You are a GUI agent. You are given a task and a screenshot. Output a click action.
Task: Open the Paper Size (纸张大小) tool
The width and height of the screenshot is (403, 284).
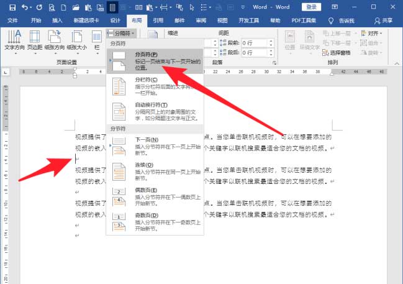(78, 39)
